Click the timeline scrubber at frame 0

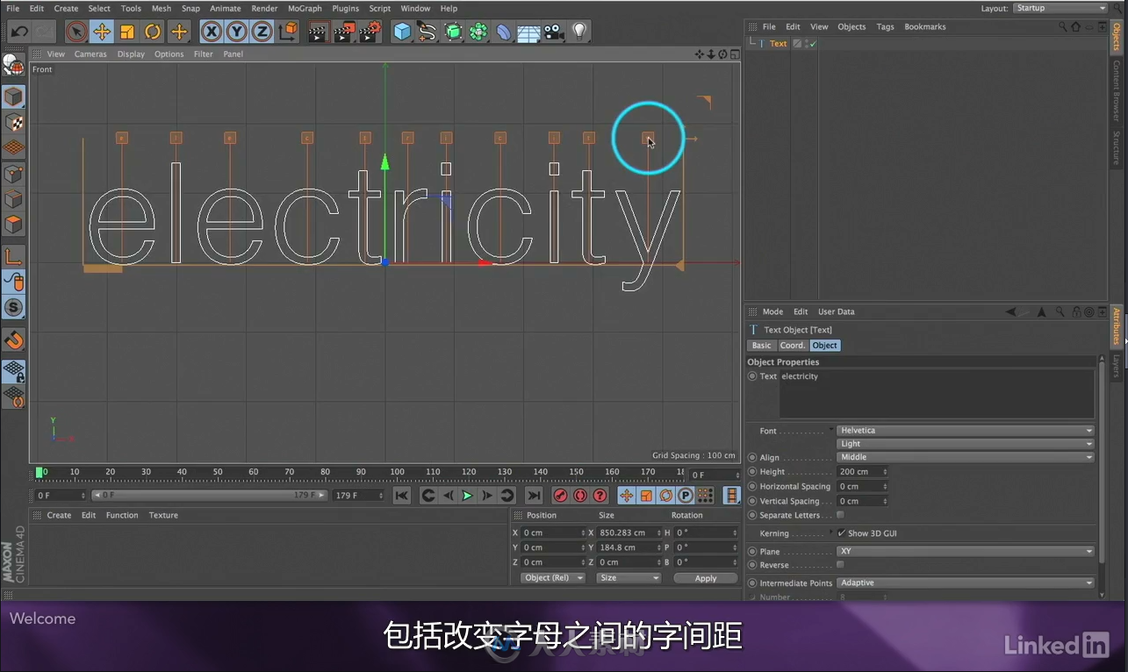(40, 473)
